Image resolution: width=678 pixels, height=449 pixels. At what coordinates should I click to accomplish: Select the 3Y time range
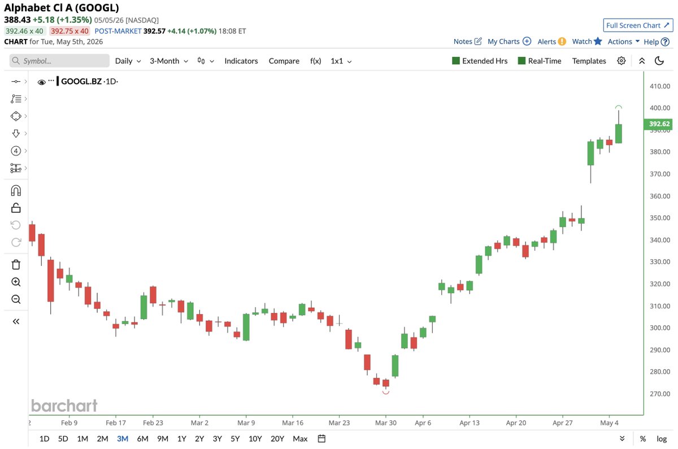218,439
